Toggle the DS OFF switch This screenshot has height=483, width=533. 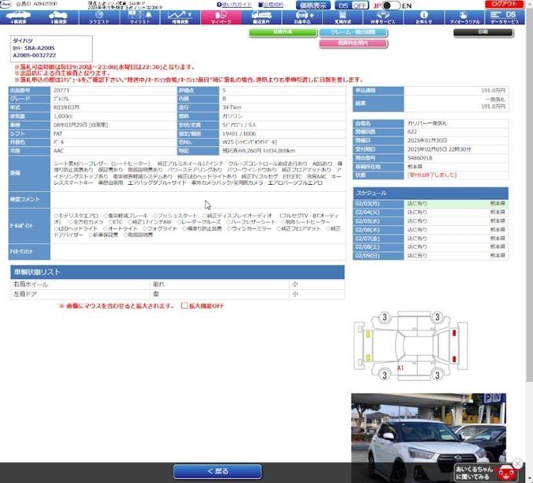(352, 5)
